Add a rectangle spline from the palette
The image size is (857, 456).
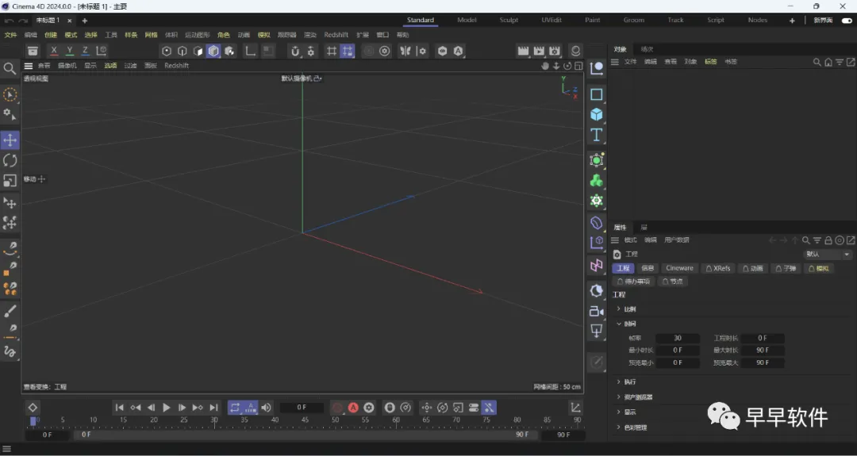tap(596, 94)
